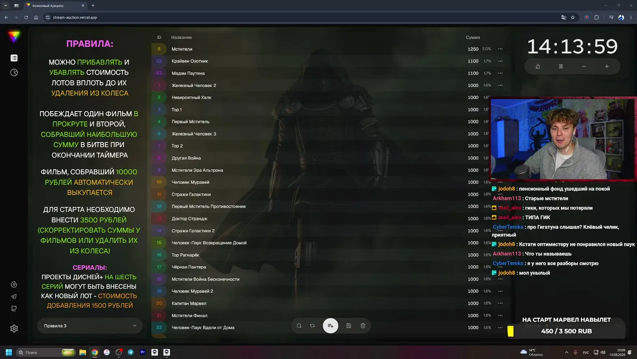Screen dimensions: 637x359
Task: Click the 450 / 3 500 RUB donation goal
Action: (566, 331)
